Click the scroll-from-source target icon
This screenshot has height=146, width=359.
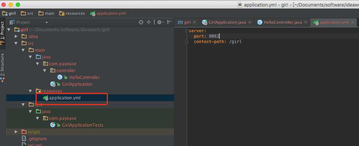click(x=141, y=22)
